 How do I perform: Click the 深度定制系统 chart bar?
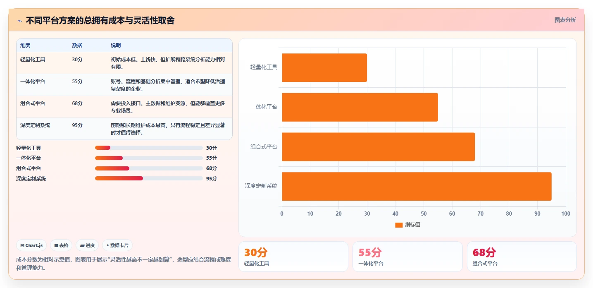point(417,186)
